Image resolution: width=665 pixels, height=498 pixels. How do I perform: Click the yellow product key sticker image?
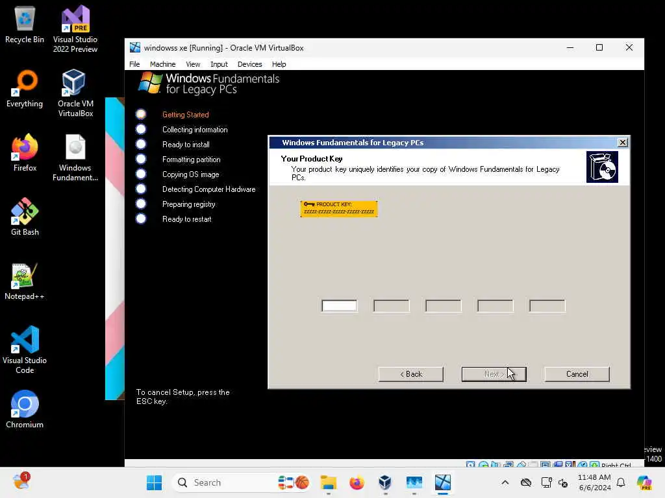point(339,209)
